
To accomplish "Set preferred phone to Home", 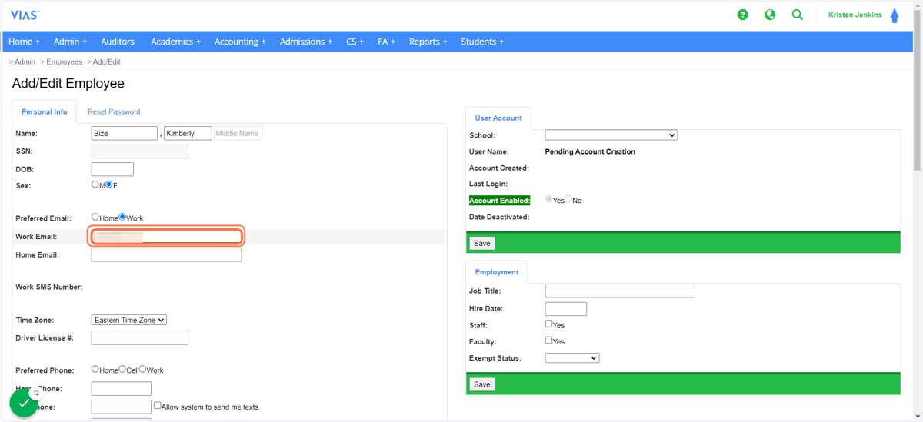I will [95, 369].
